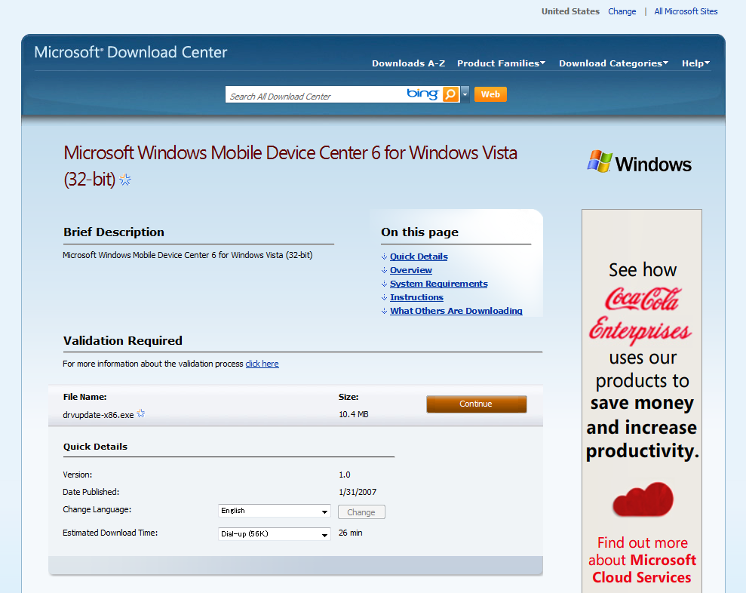Open Downloads A-Z menu
The height and width of the screenshot is (593, 746).
point(408,63)
